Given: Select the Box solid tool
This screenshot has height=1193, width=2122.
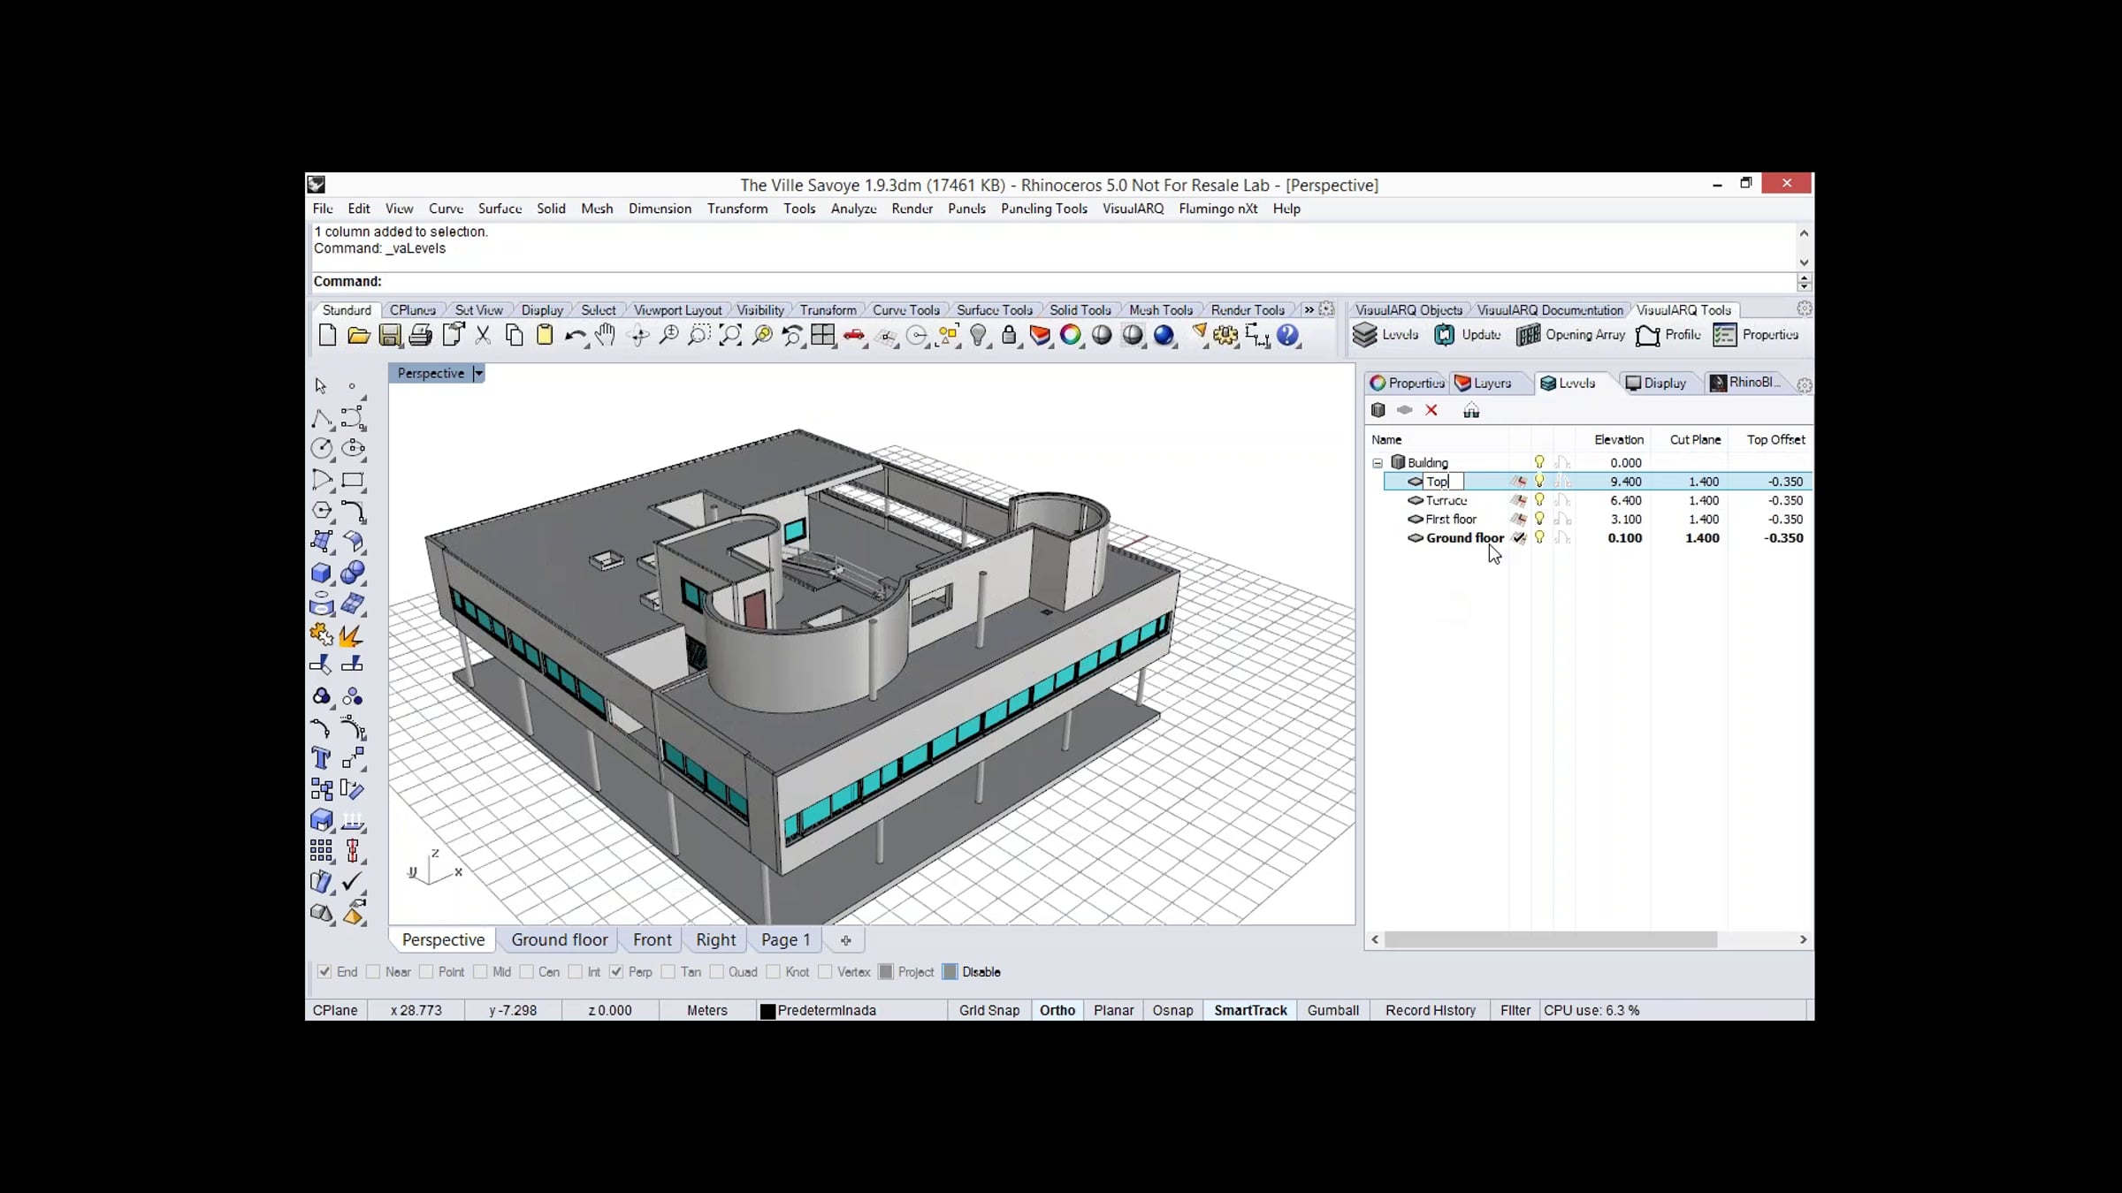Looking at the screenshot, I should (x=322, y=573).
